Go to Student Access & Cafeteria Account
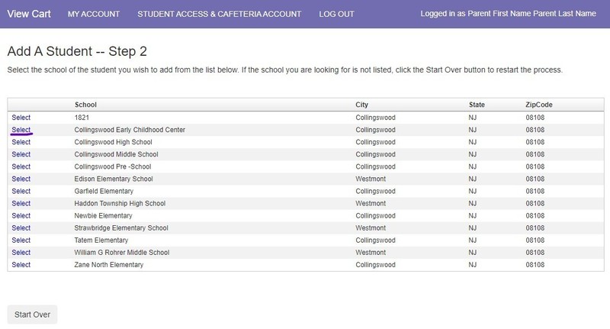Viewport: 610px width, 329px height. pos(219,14)
